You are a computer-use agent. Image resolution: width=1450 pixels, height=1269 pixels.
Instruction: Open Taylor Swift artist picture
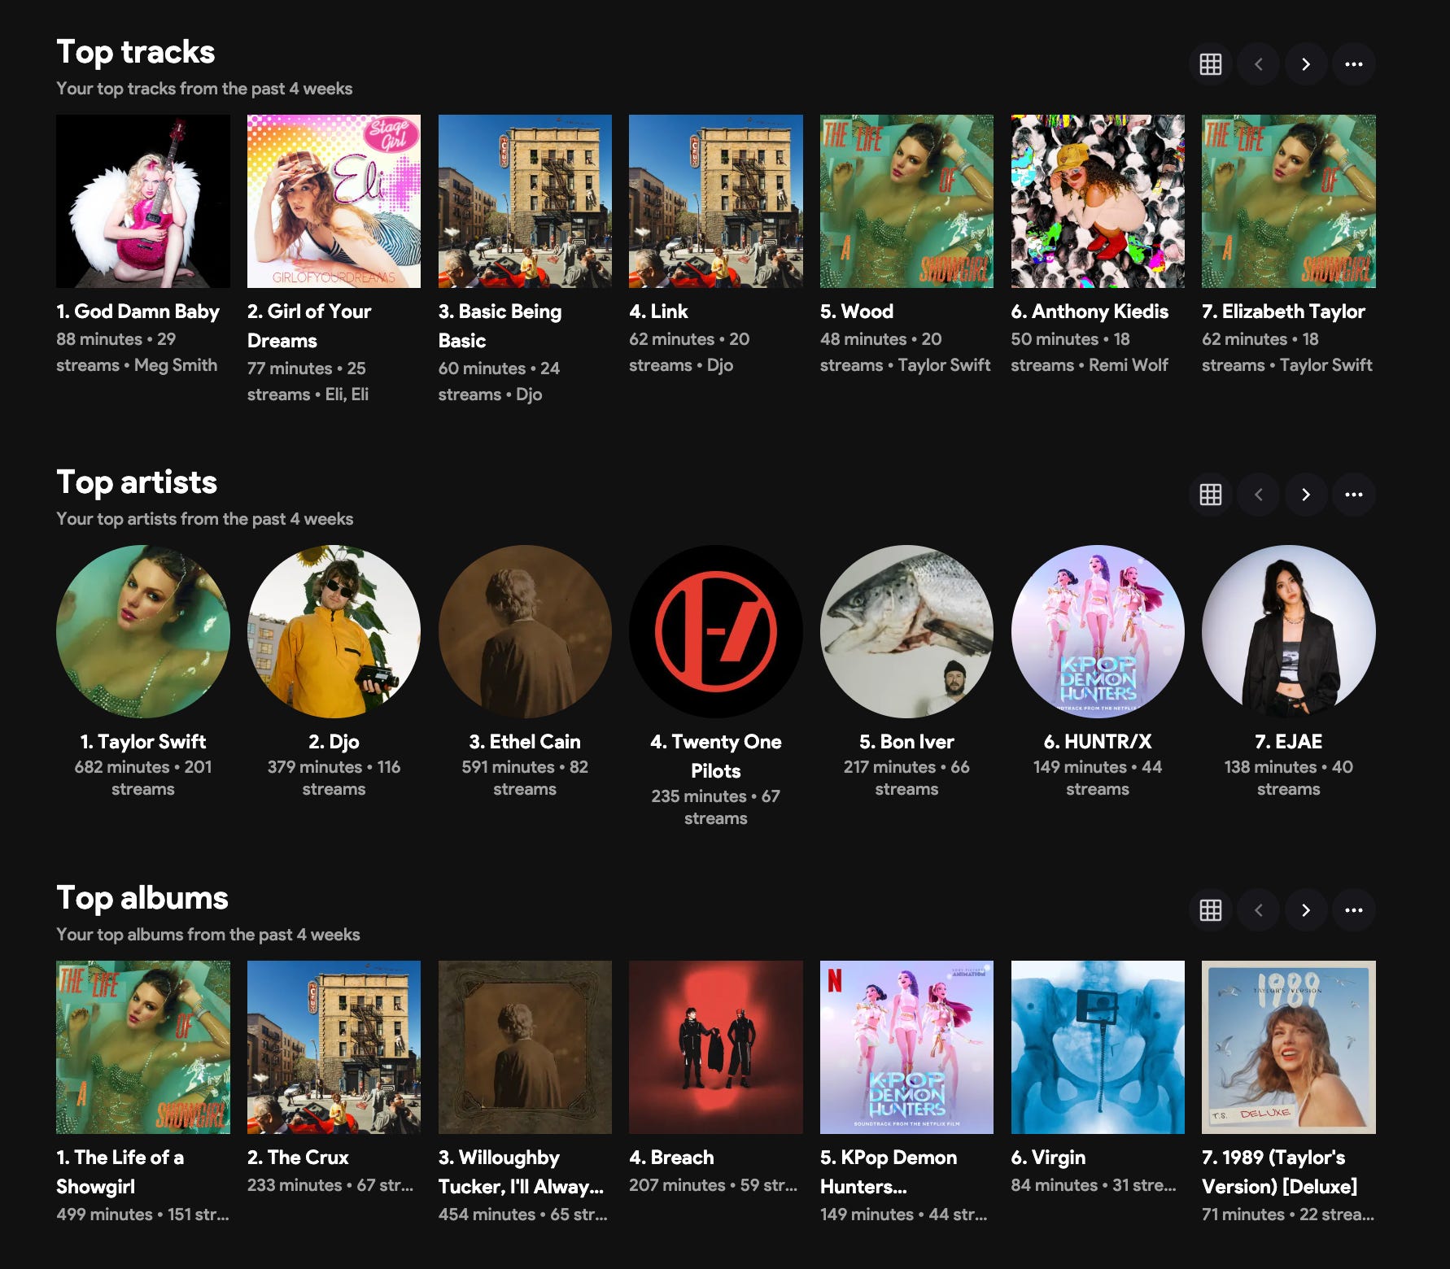pyautogui.click(x=143, y=631)
